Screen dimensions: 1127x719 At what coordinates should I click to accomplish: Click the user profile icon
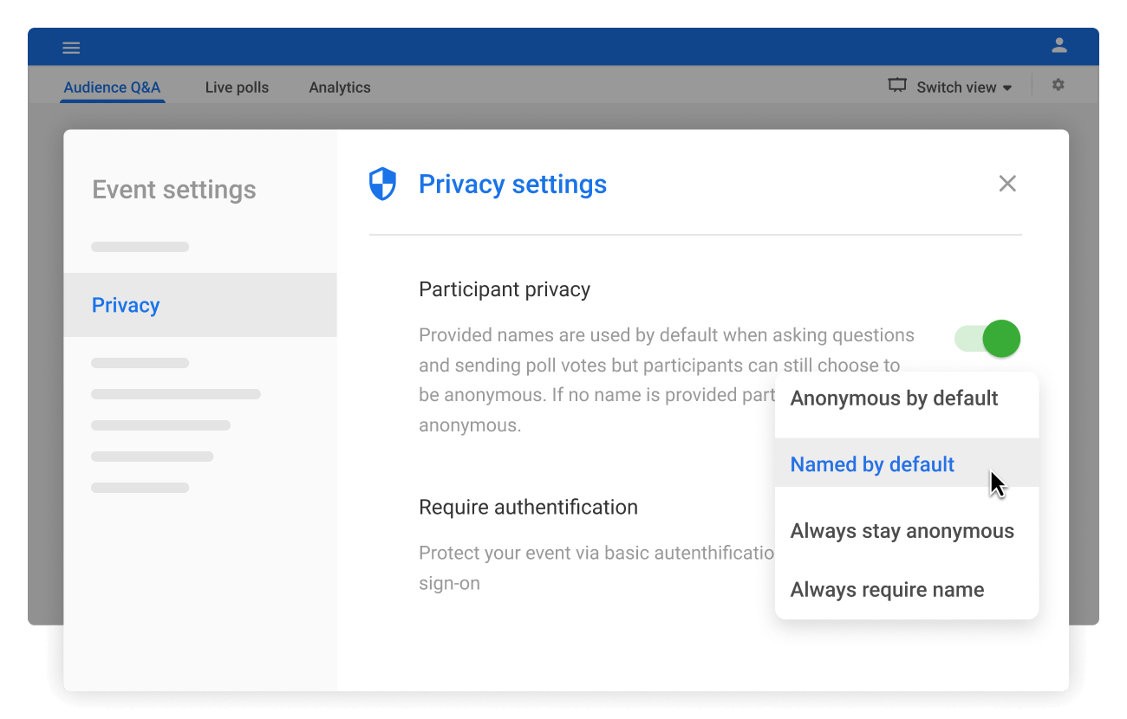click(1059, 46)
